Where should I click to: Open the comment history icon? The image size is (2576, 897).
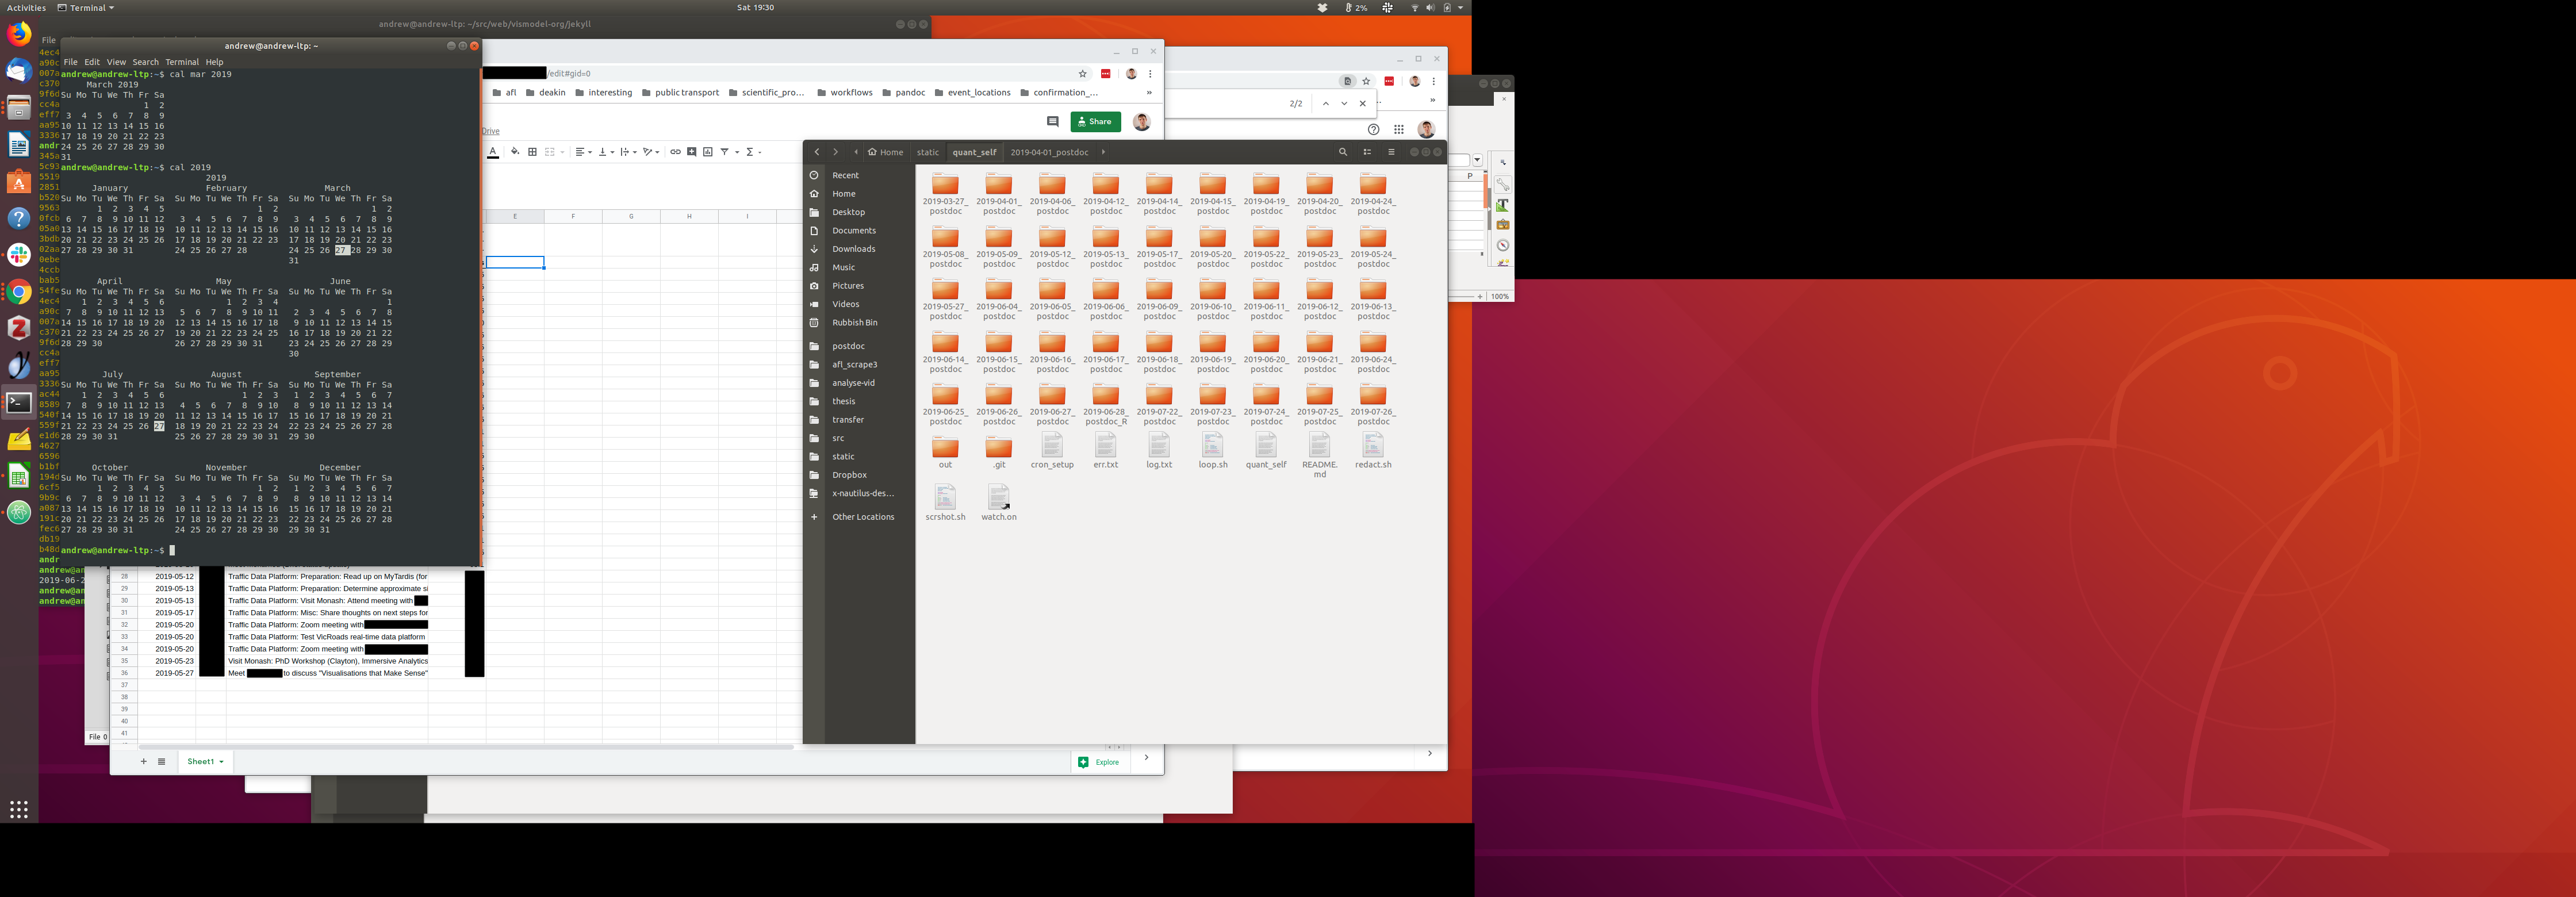(x=1052, y=122)
